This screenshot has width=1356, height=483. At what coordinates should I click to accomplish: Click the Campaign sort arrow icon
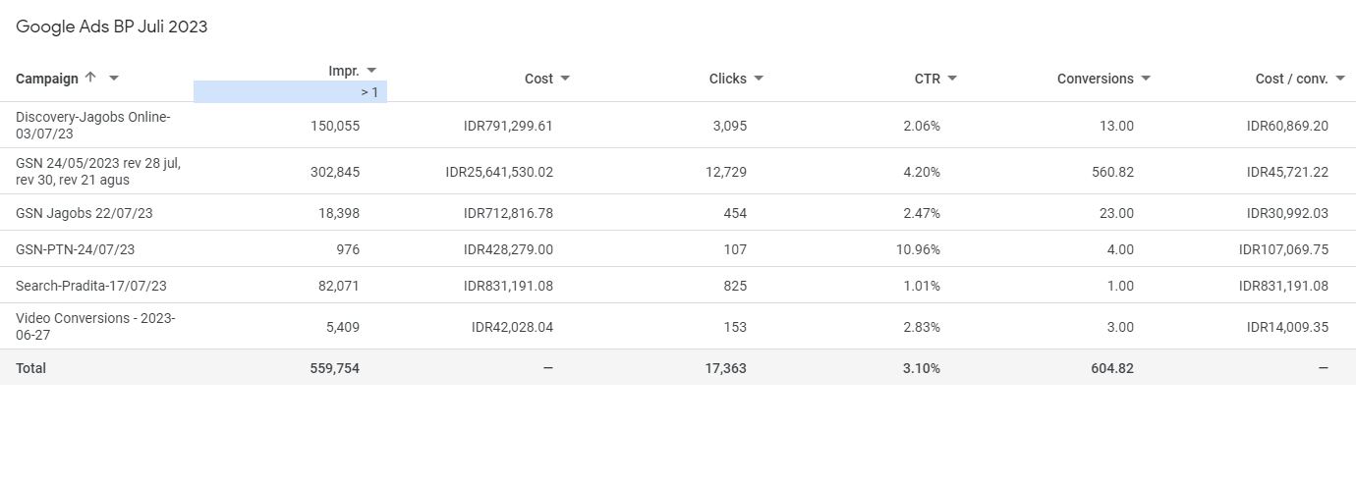coord(90,78)
